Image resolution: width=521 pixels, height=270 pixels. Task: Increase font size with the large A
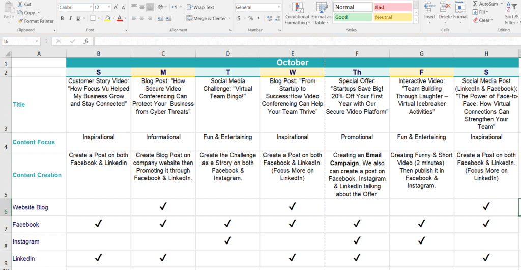(x=115, y=7)
